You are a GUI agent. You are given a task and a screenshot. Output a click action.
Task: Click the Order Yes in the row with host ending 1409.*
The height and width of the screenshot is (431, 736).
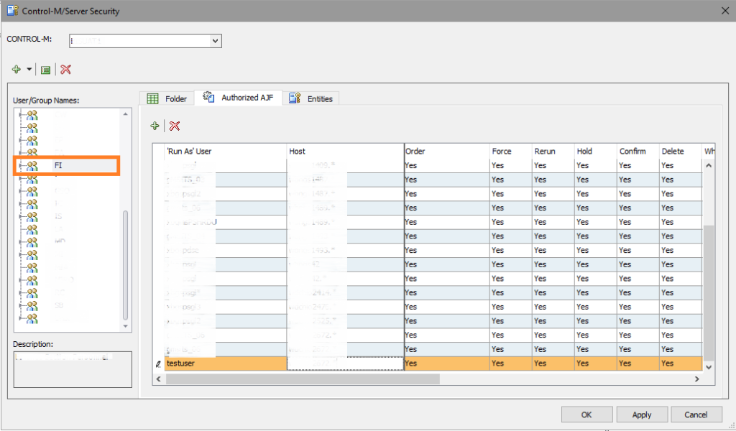click(410, 165)
